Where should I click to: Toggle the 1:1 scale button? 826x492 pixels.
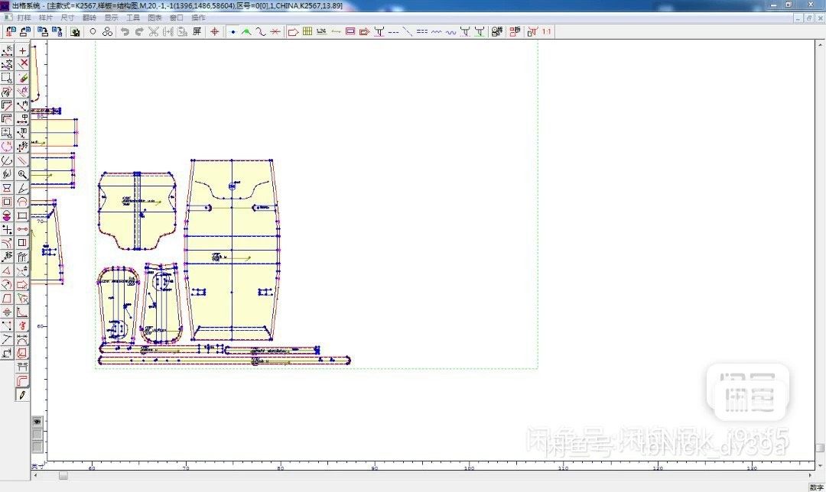[x=547, y=32]
